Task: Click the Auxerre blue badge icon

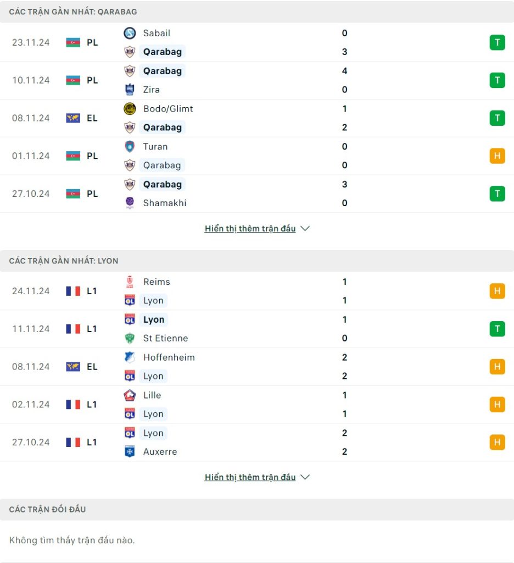Action: 130,451
